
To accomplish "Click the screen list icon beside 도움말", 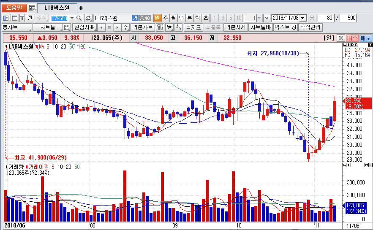I will click(x=32, y=8).
